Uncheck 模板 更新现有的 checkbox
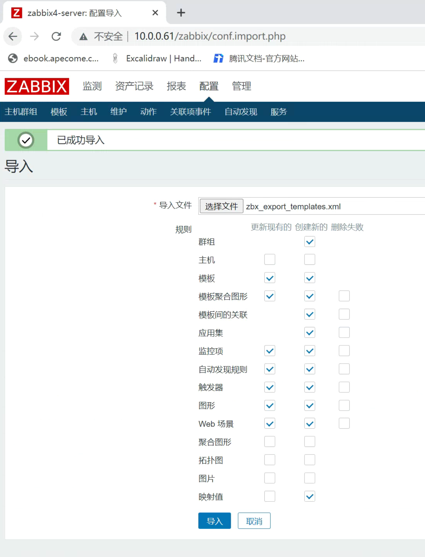This screenshot has height=557, width=425. click(270, 278)
